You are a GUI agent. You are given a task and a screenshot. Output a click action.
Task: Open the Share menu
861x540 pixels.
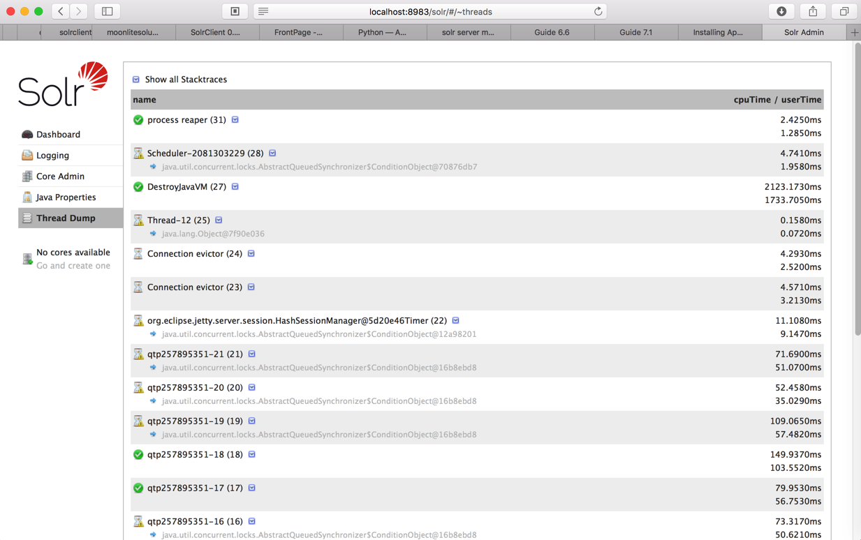tap(813, 11)
